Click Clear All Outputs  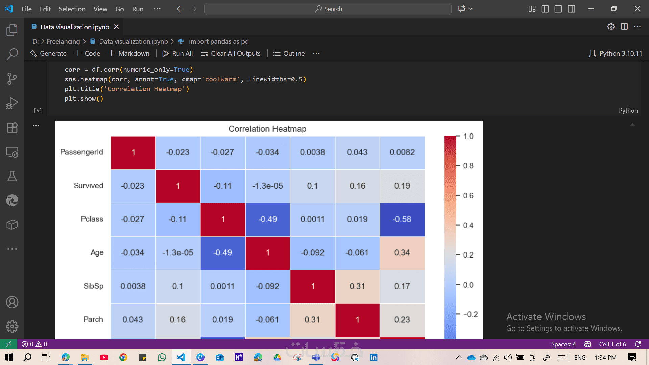231,53
